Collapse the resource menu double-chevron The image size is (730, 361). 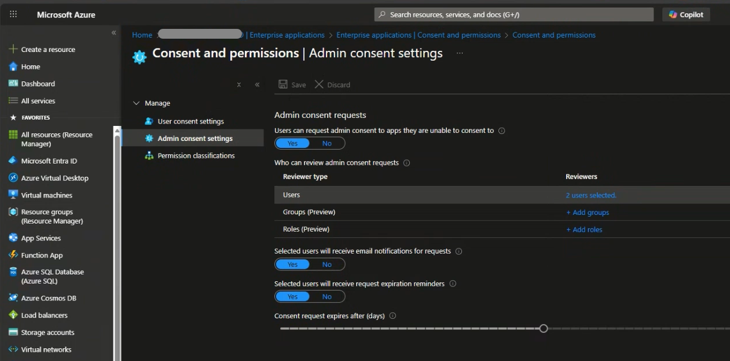(257, 84)
